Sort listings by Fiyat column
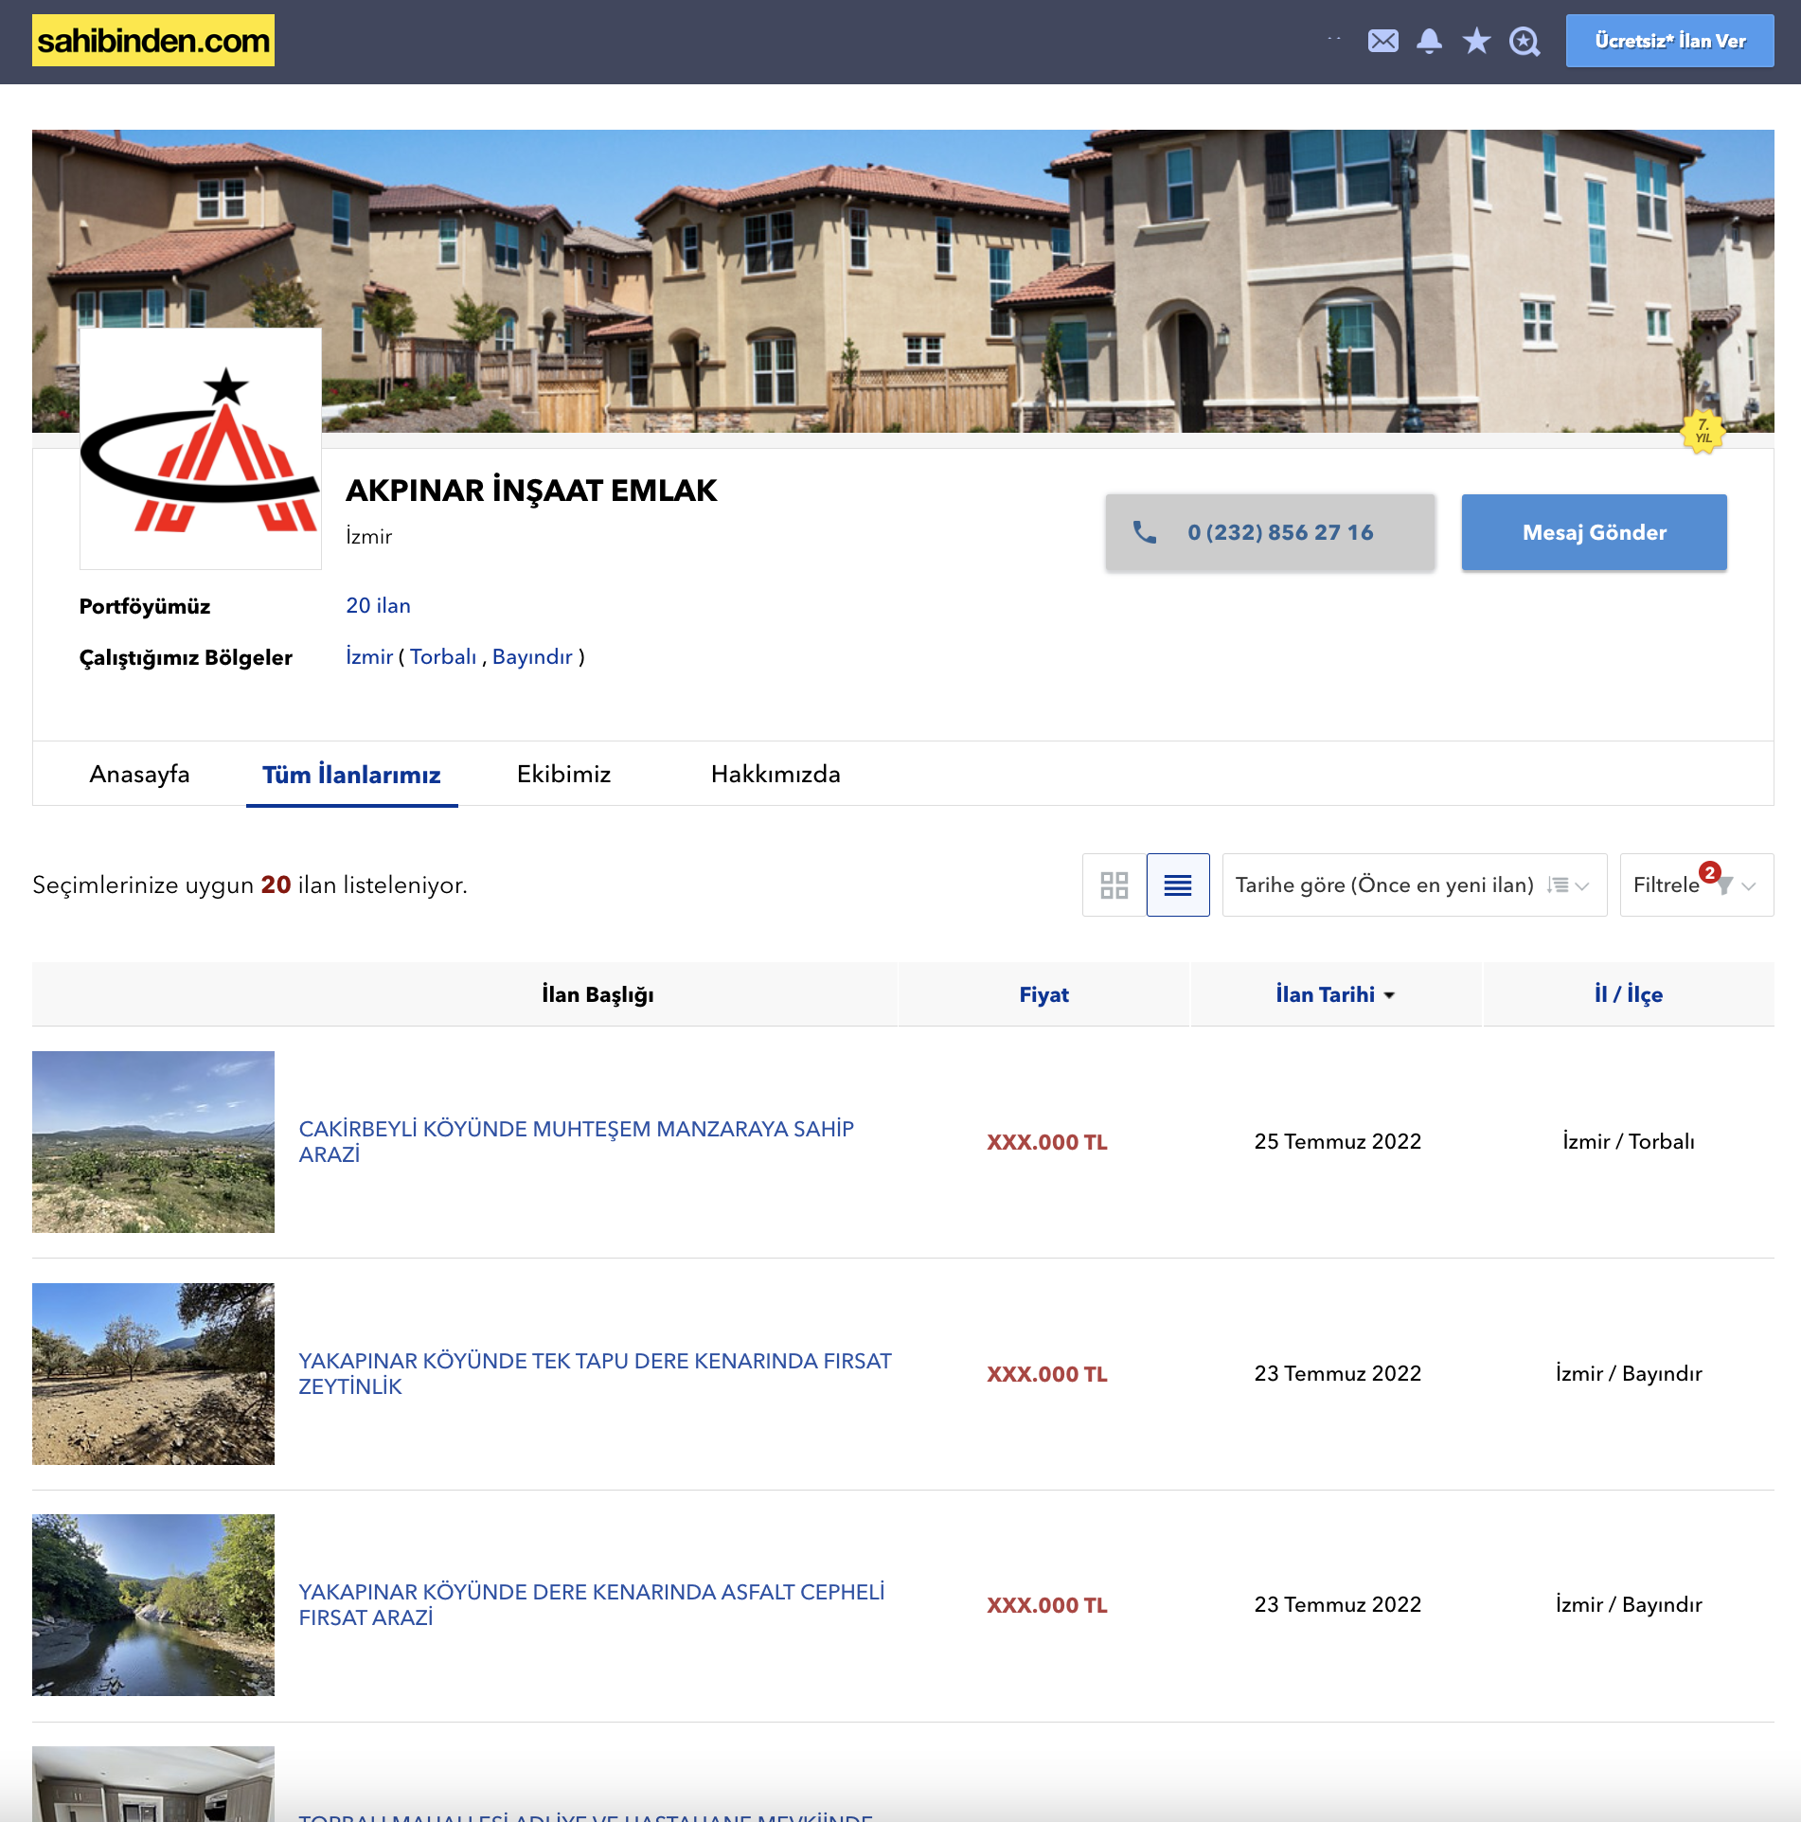Viewport: 1801px width, 1822px height. pyautogui.click(x=1043, y=994)
